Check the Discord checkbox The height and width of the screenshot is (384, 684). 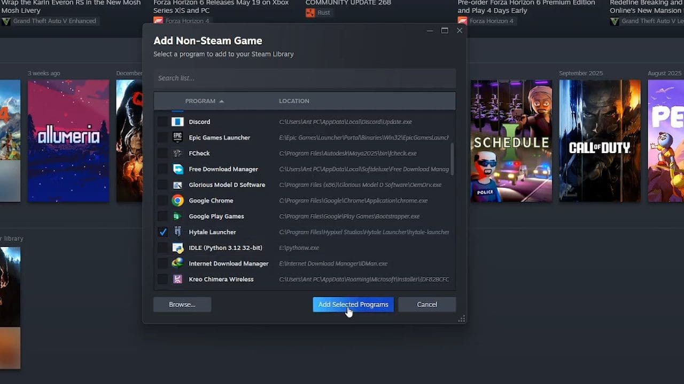pos(162,122)
